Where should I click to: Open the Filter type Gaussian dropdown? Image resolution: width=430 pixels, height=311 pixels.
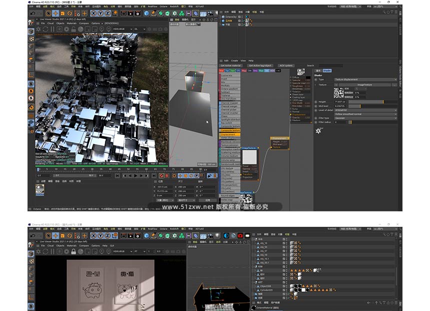(x=365, y=118)
